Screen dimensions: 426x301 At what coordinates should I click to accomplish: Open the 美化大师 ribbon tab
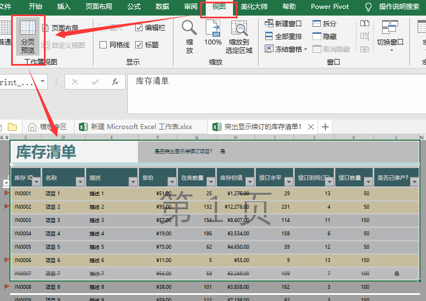click(254, 7)
